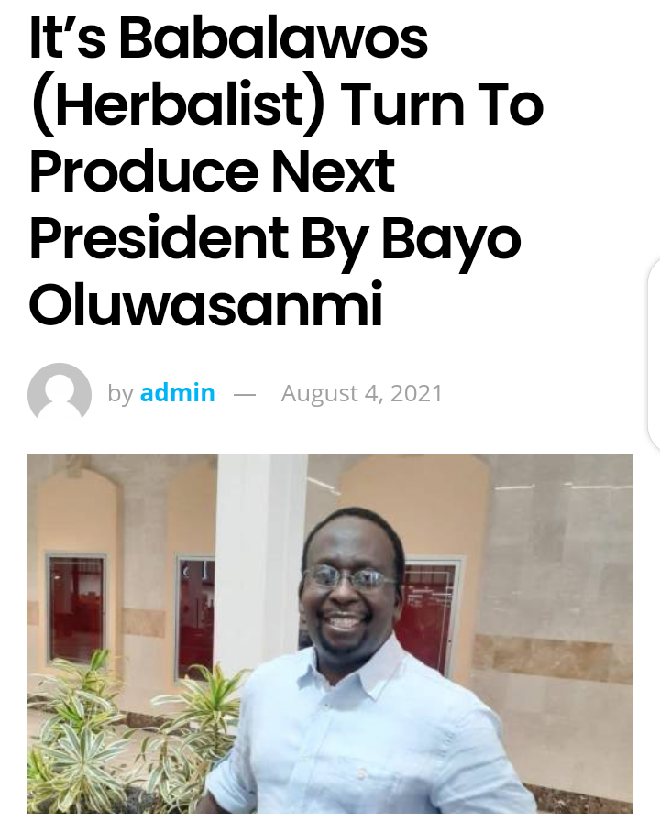The image size is (660, 821).
Task: Tap the "Produce Next" headline line
Action: click(x=212, y=171)
